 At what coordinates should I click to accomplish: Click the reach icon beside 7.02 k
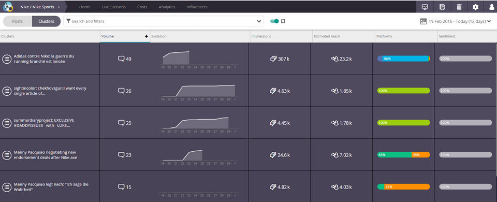coord(335,155)
